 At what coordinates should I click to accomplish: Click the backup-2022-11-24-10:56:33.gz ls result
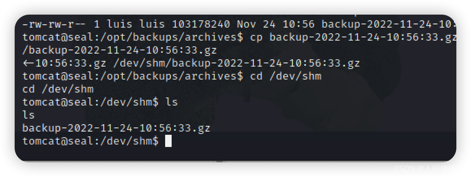[116, 128]
